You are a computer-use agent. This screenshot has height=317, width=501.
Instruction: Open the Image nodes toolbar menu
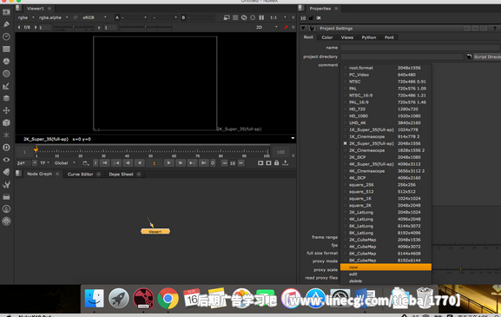tap(6, 12)
